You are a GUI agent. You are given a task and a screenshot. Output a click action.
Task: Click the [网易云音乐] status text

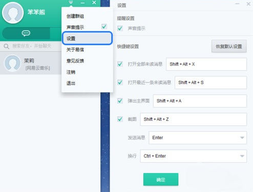37,68
